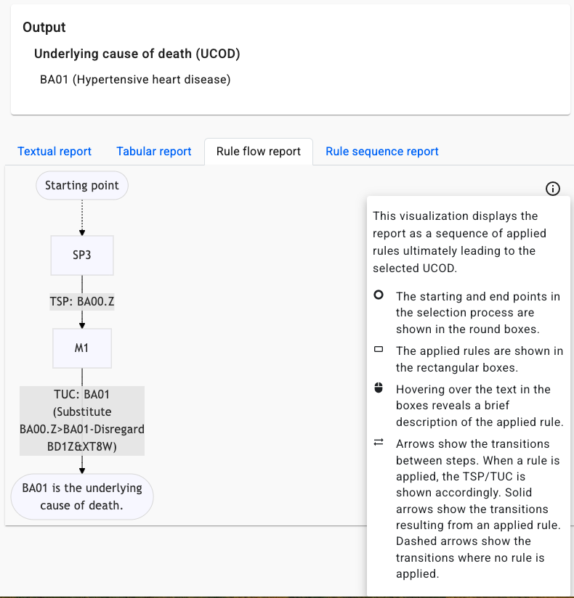Click the mouse hover legend icon
574x598 pixels.
point(378,389)
